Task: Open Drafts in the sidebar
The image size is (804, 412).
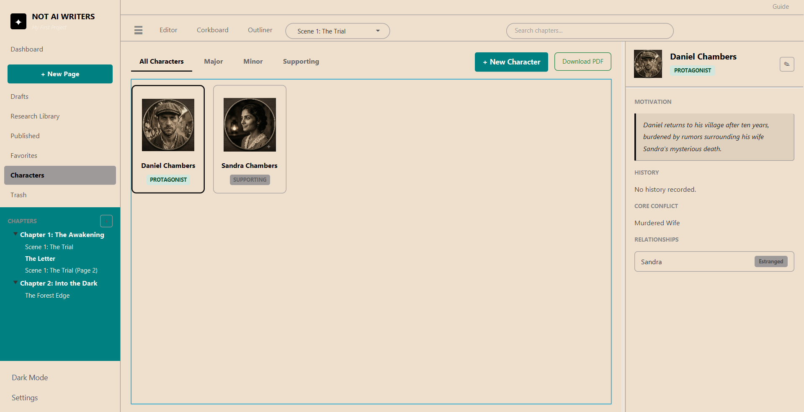Action: pyautogui.click(x=20, y=97)
